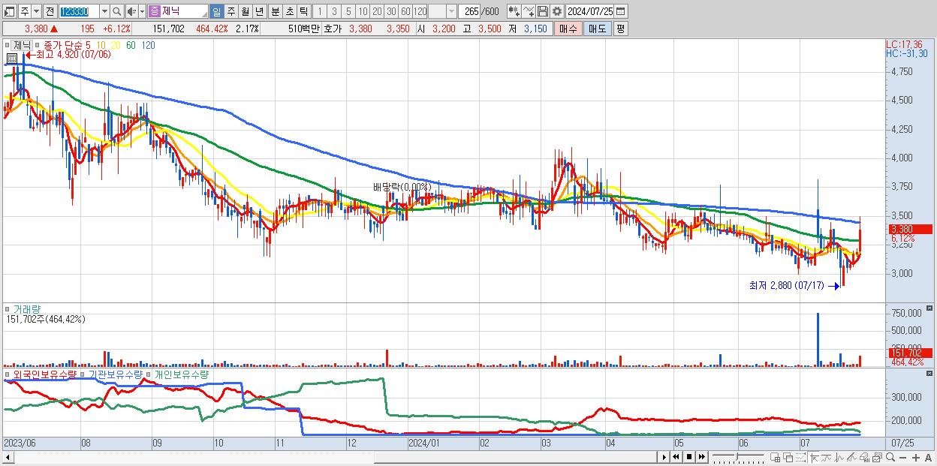937x466 pixels.
Task: Select the 주 weekly period tab
Action: point(230,11)
